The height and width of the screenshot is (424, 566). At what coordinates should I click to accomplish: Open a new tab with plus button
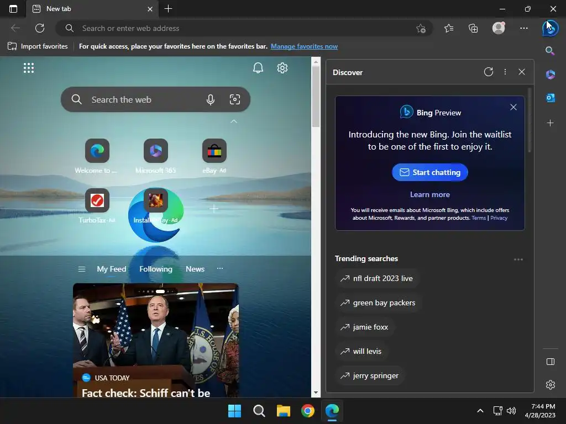click(168, 9)
